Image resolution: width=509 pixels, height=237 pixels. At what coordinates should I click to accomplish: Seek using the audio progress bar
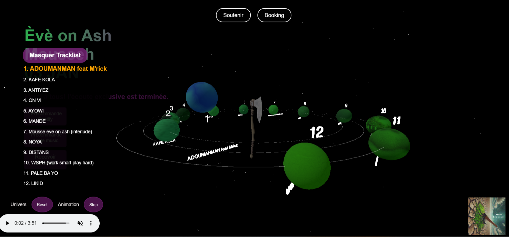[x=56, y=223]
